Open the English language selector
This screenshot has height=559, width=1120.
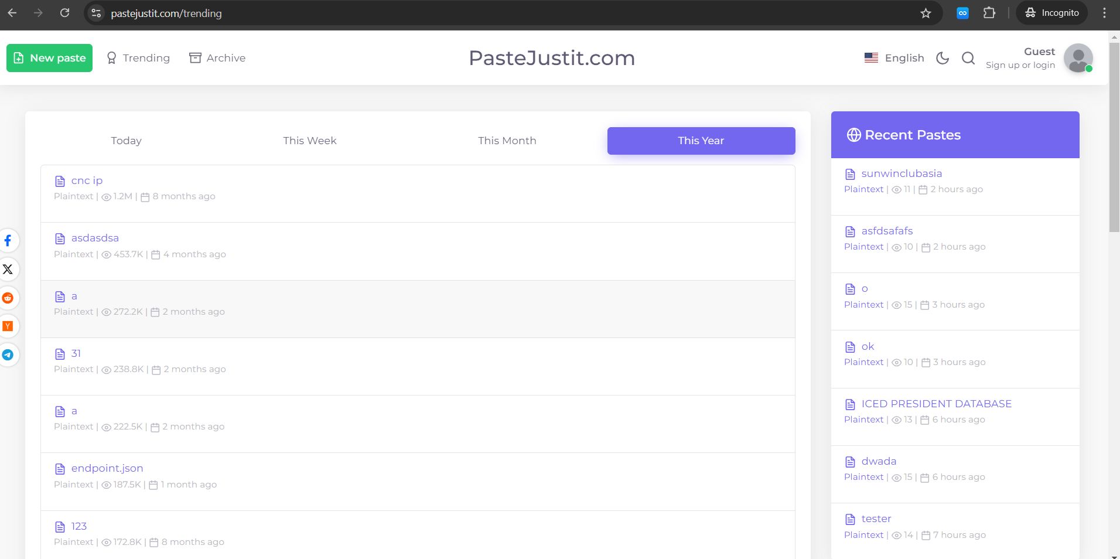click(894, 58)
